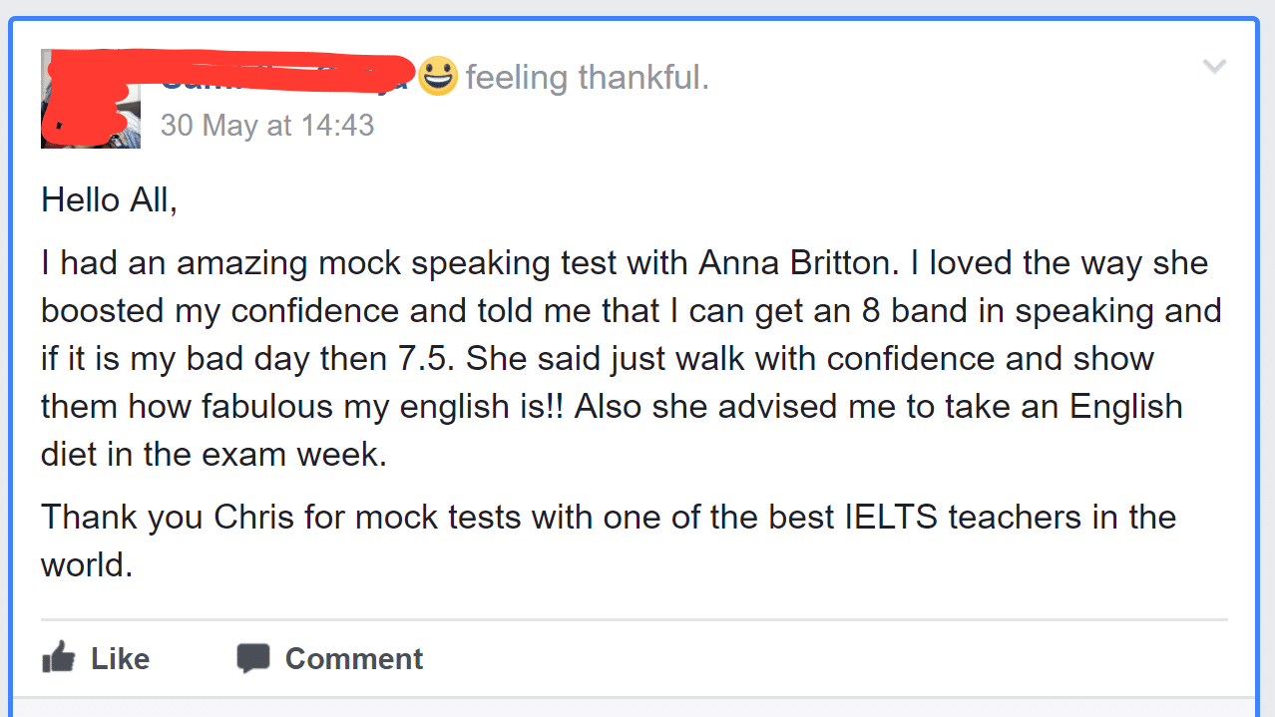
Task: Click the thumbs-up Like icon
Action: [59, 658]
